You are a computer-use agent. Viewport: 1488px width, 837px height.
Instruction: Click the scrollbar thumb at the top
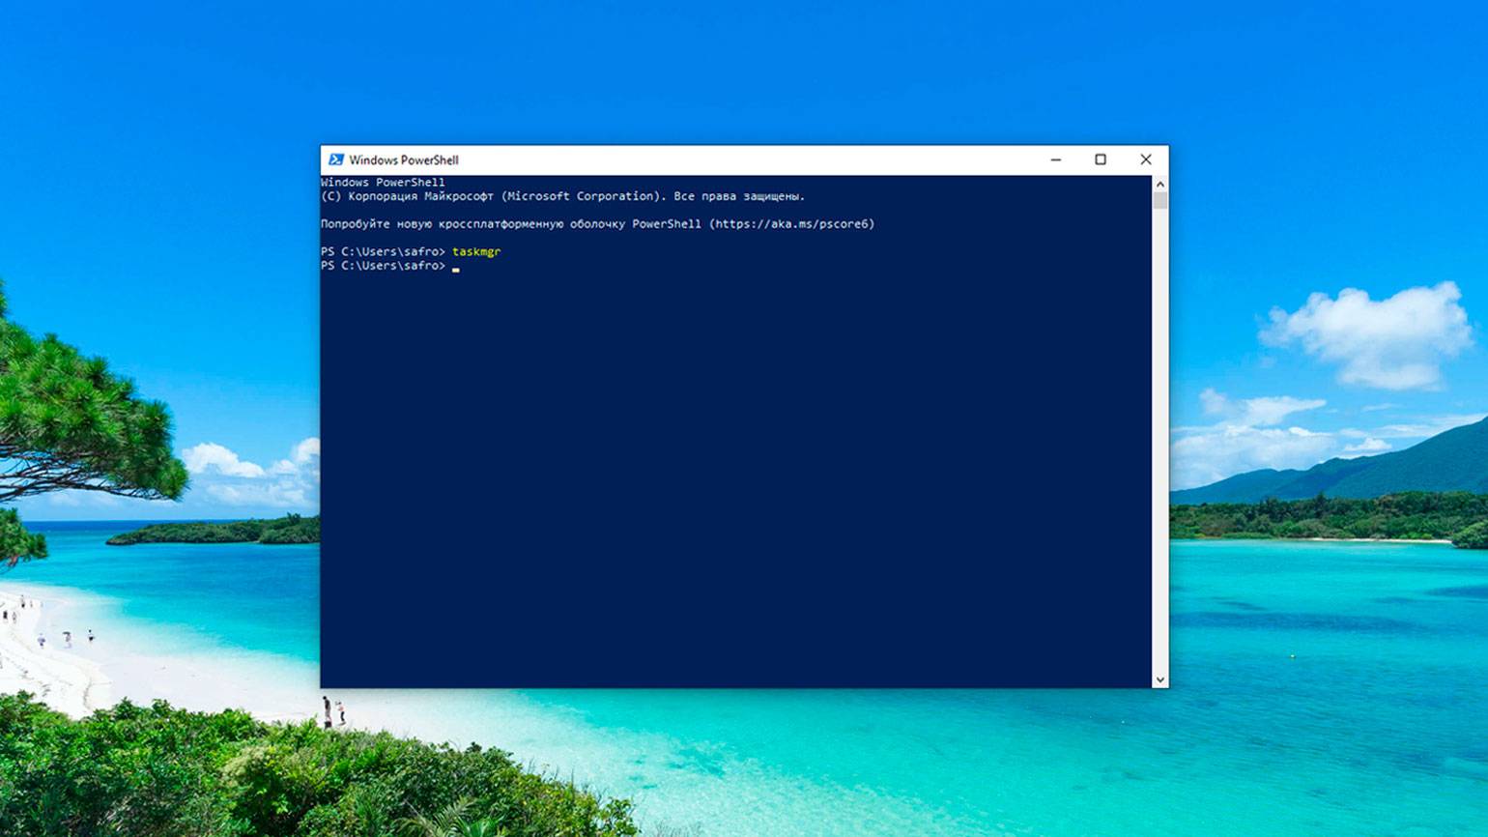1159,200
